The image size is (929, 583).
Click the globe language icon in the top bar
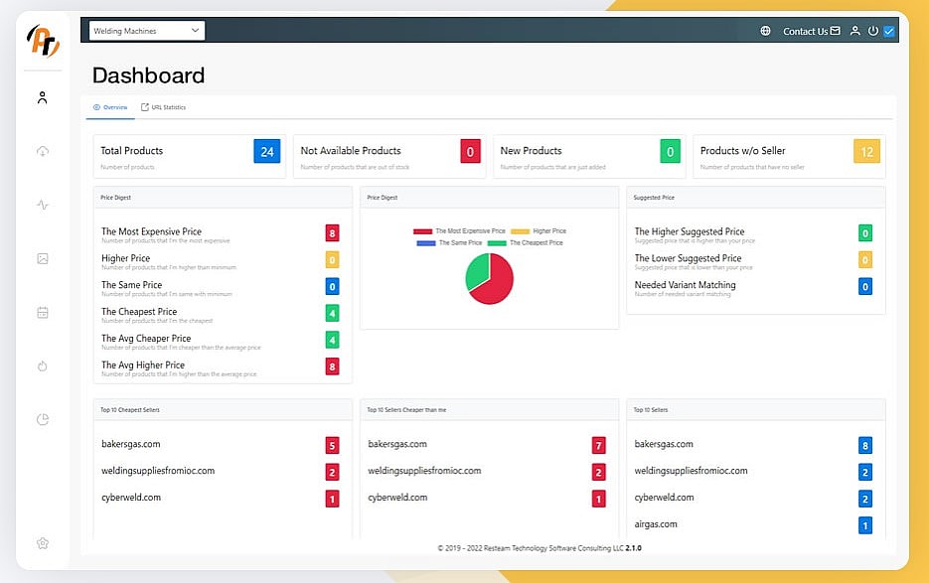click(x=765, y=31)
